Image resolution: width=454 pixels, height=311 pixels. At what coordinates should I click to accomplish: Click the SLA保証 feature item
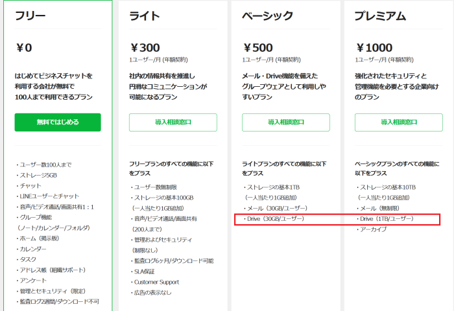[143, 271]
